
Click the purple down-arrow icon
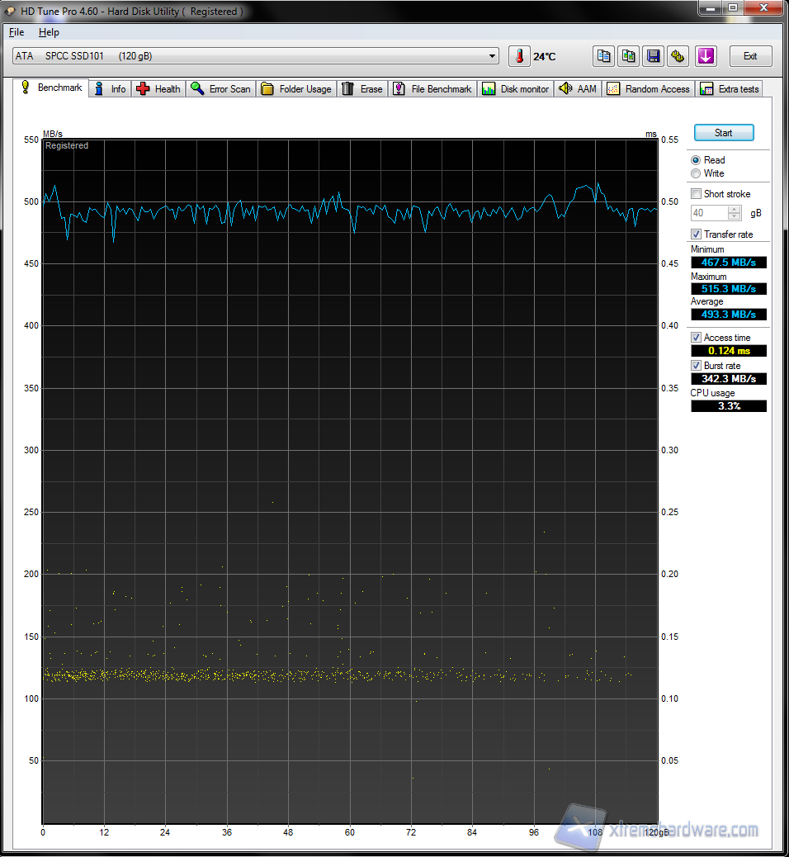pyautogui.click(x=706, y=56)
